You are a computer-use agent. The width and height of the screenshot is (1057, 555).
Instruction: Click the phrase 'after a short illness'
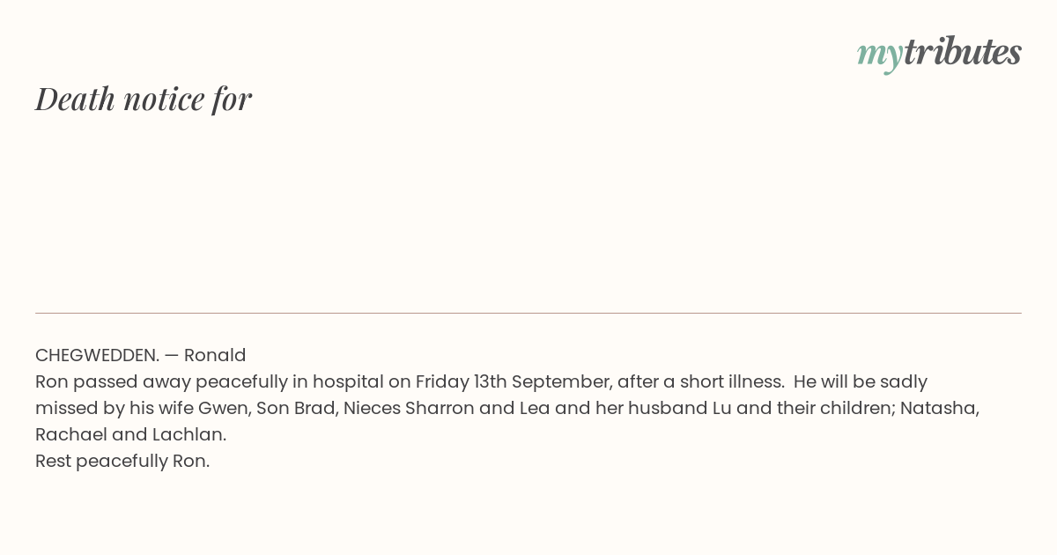tap(699, 381)
